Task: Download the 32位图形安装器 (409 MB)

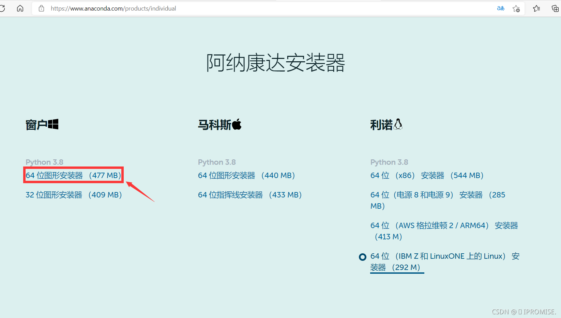Action: (x=73, y=194)
